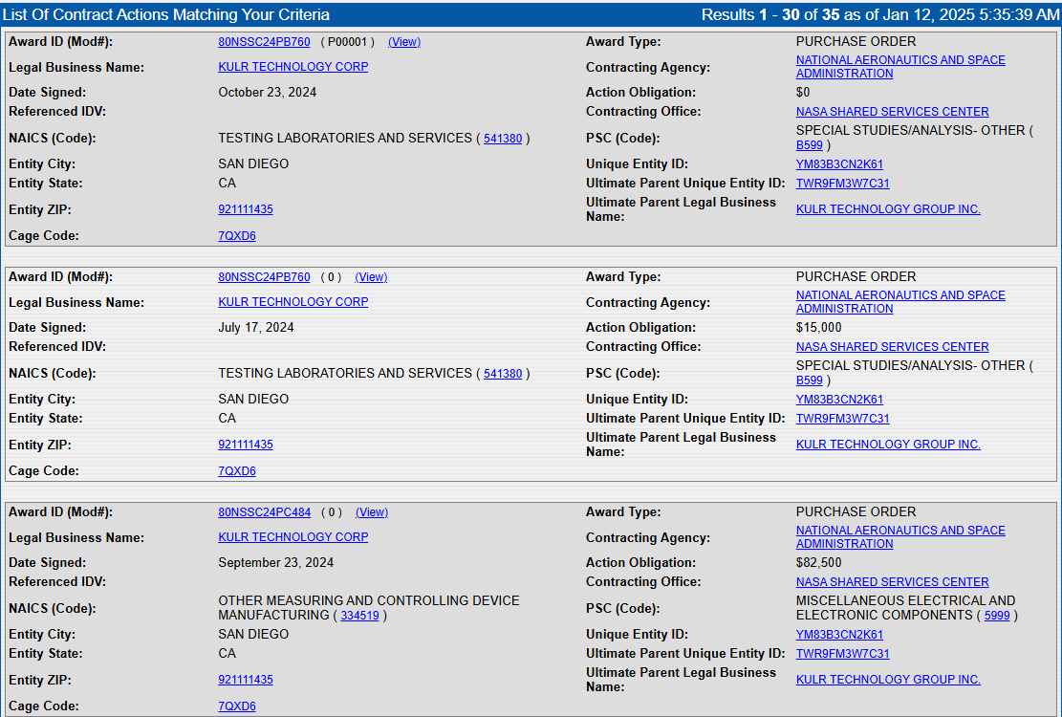Click View link for the July 17 award
The image size is (1062, 717).
point(371,277)
